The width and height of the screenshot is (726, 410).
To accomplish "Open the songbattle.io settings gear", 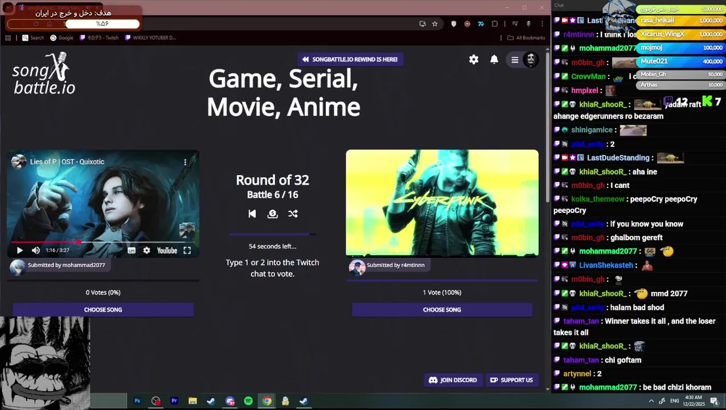I will click(474, 59).
